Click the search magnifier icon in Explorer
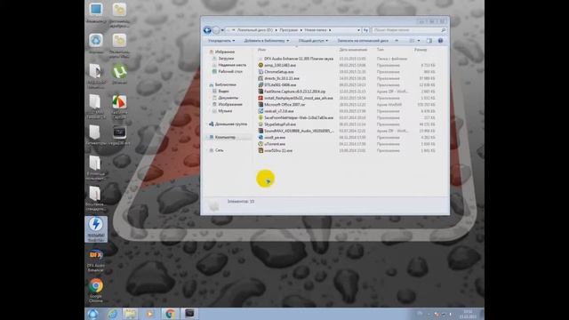This screenshot has height=320, width=569. [443, 30]
